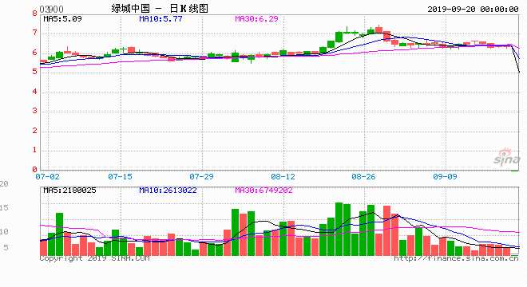The height and width of the screenshot is (287, 527).
Task: Click the volume label MA10:2613022
Action: pyautogui.click(x=168, y=191)
